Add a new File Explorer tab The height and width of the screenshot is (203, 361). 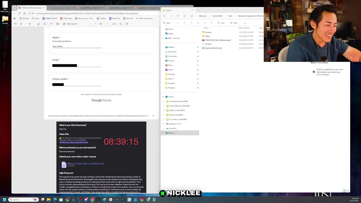[x=198, y=10]
